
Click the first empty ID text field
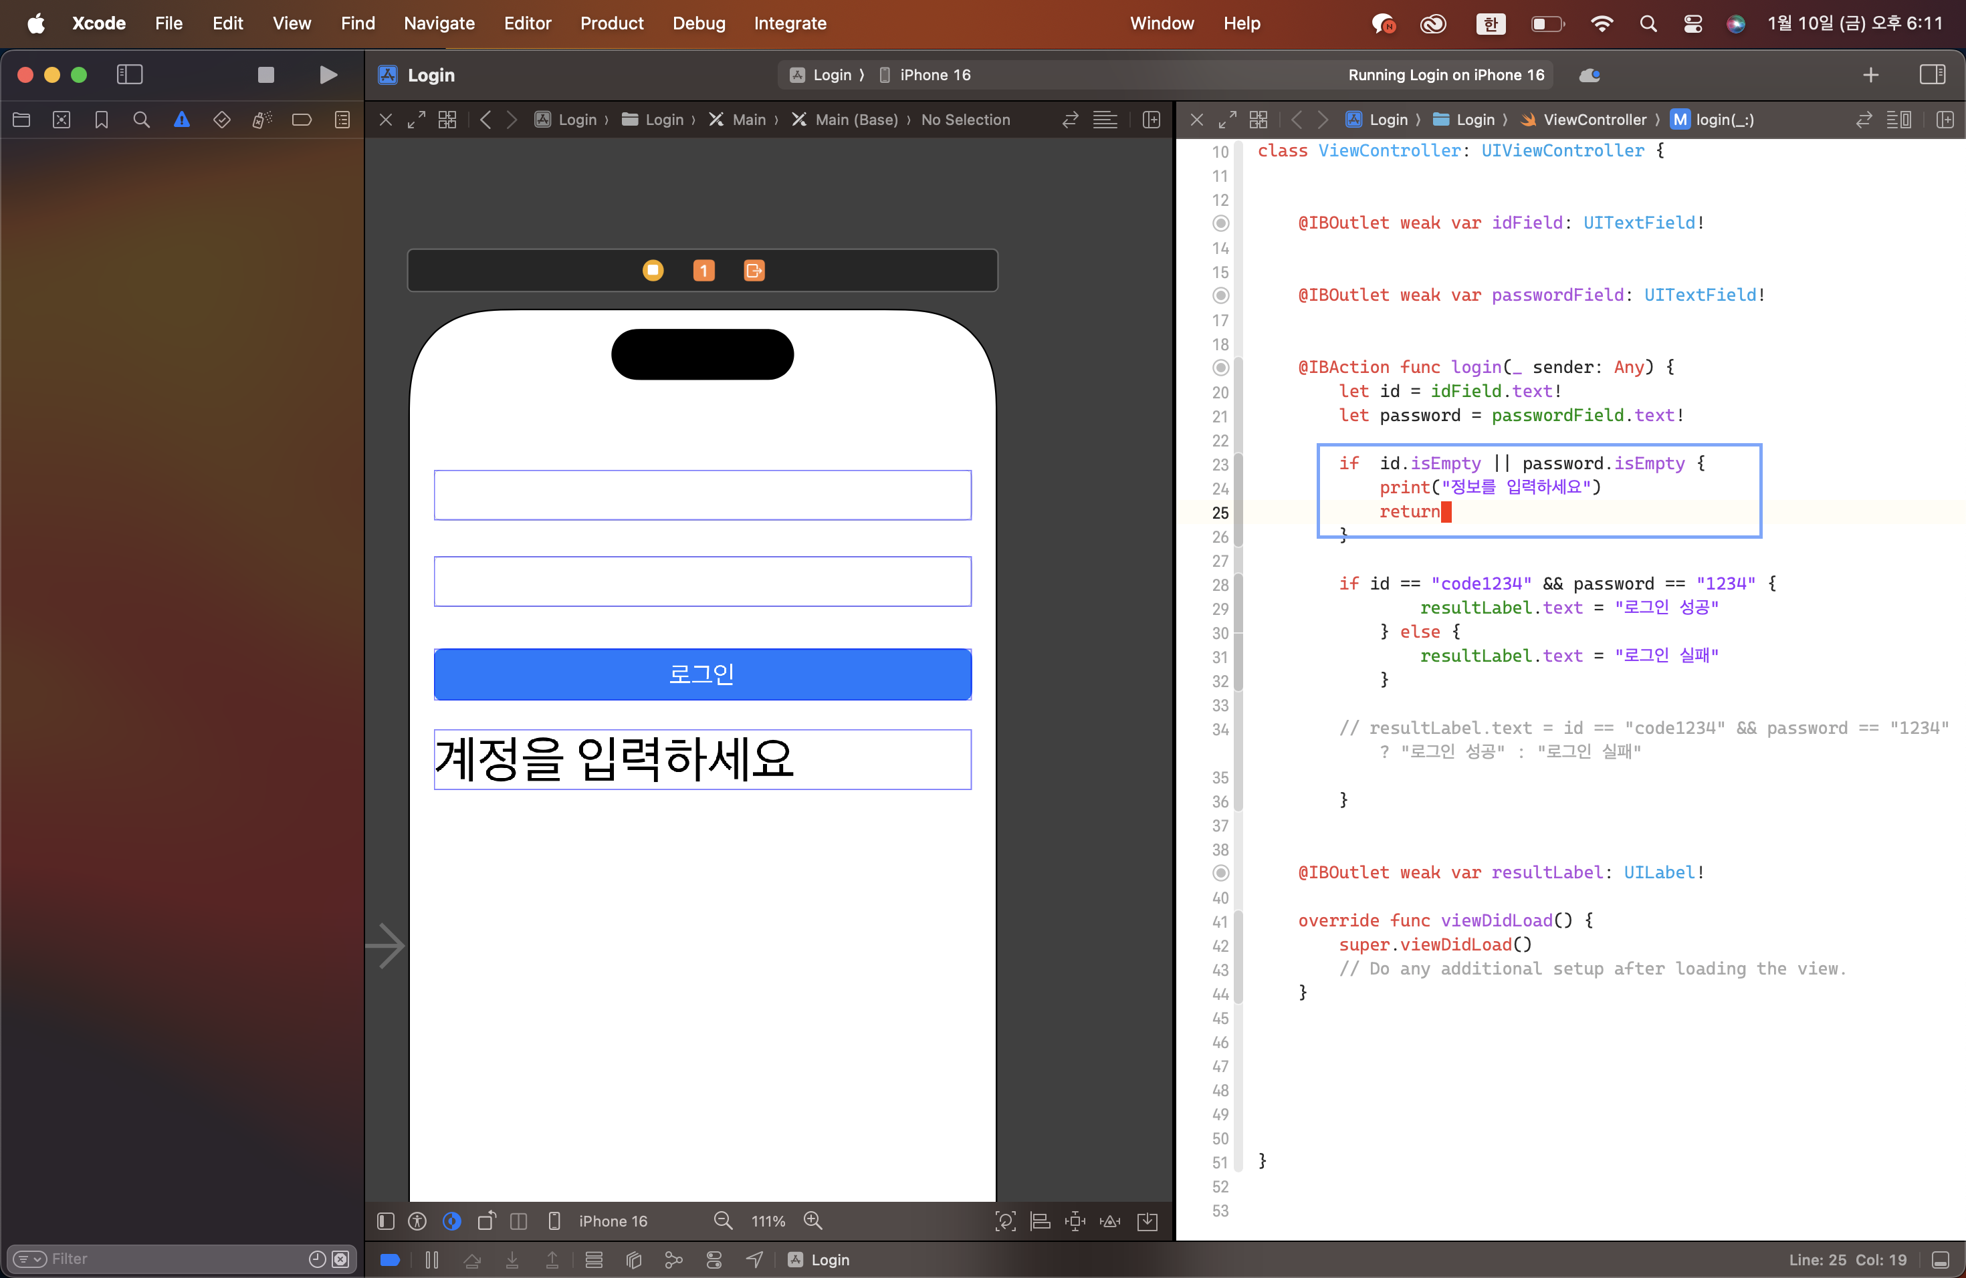coord(702,495)
